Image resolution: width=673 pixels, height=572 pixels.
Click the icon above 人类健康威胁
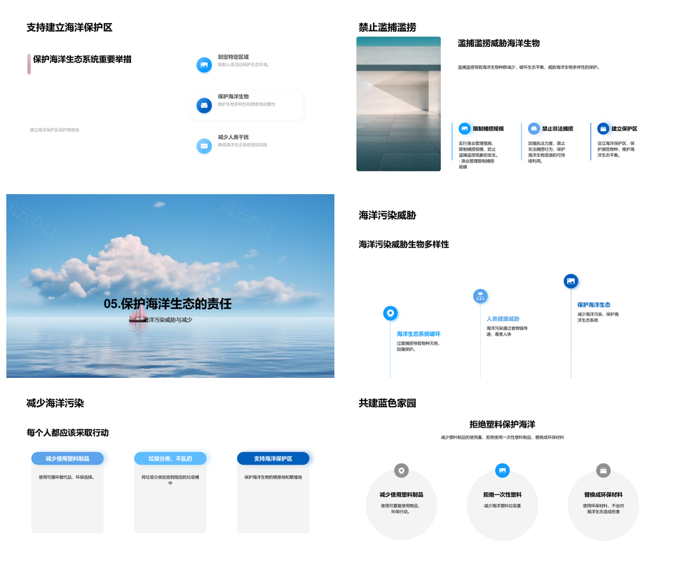click(x=480, y=296)
